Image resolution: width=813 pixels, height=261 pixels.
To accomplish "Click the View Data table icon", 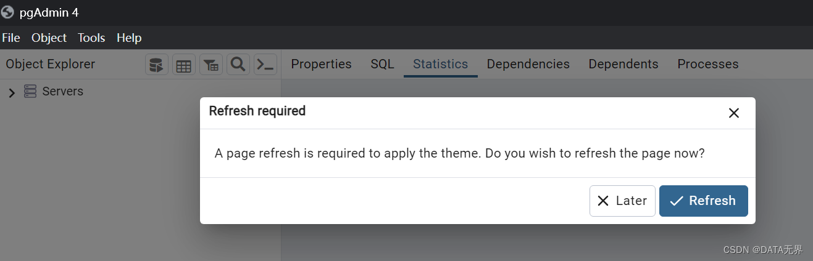I will tap(184, 65).
